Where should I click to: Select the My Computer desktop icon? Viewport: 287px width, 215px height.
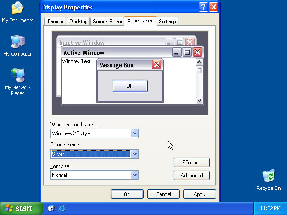(x=17, y=46)
